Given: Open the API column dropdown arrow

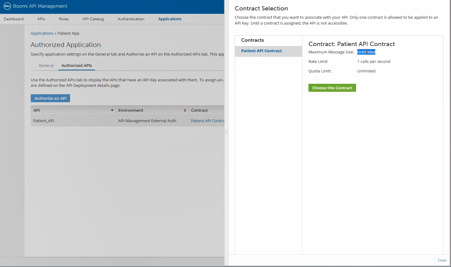Looking at the screenshot, I should click(x=112, y=110).
